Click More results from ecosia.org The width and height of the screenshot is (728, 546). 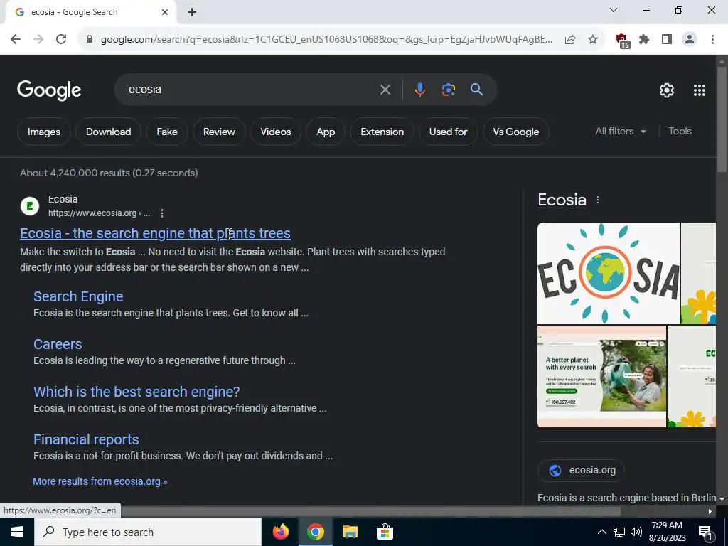(x=100, y=481)
